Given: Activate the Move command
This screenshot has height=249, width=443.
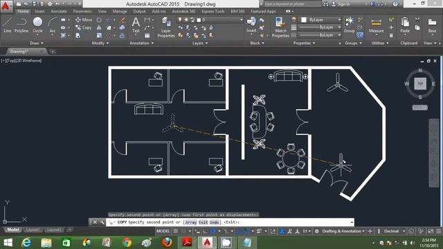Looking at the screenshot, I should 84,20.
